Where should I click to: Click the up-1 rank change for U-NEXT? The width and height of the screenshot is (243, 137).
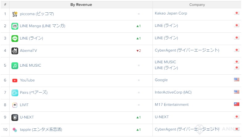click(x=139, y=118)
